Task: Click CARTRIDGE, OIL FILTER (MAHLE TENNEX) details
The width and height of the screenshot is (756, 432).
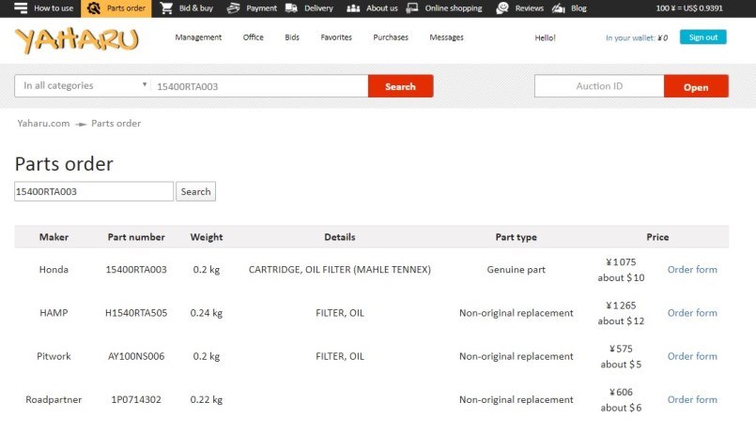Action: pos(340,270)
